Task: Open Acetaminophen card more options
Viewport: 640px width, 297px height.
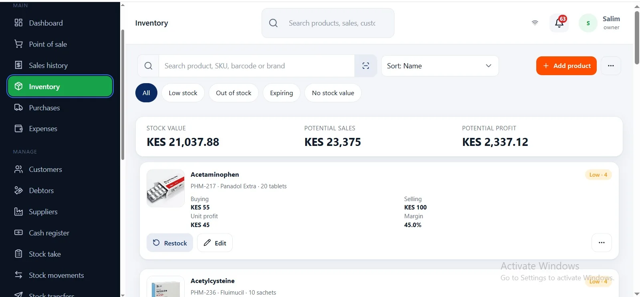Action: click(x=602, y=243)
